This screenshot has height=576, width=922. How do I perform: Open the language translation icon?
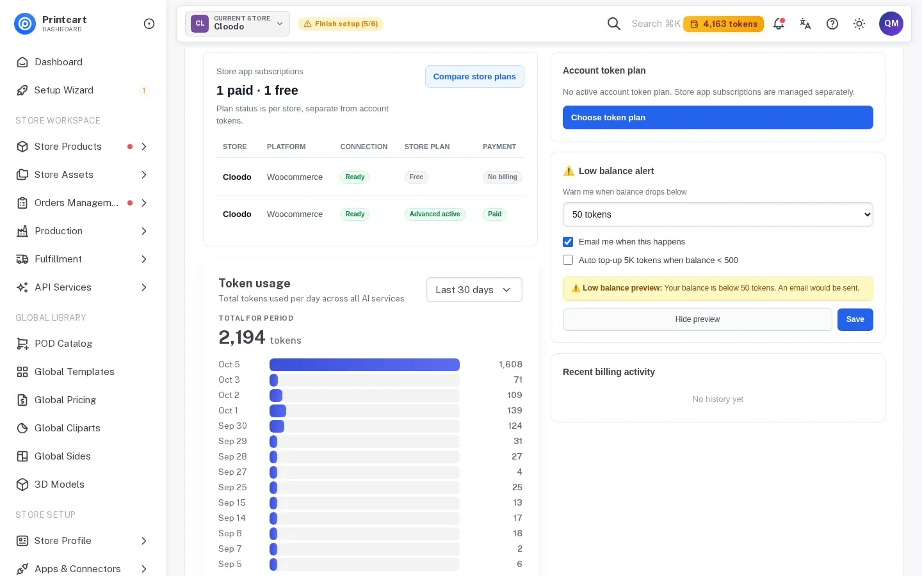click(x=805, y=24)
